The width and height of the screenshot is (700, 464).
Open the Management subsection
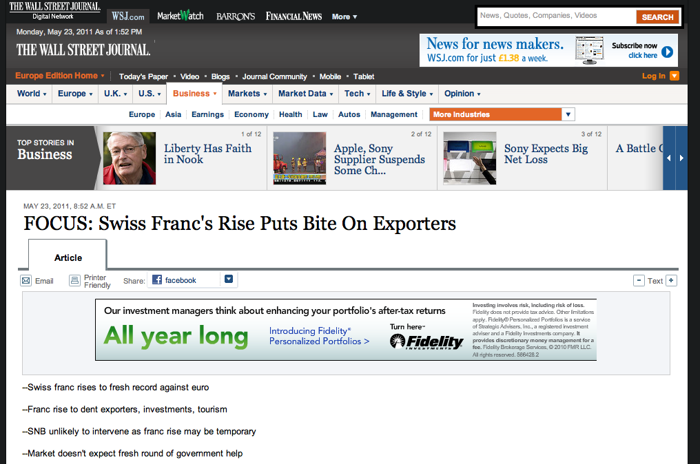pyautogui.click(x=394, y=115)
